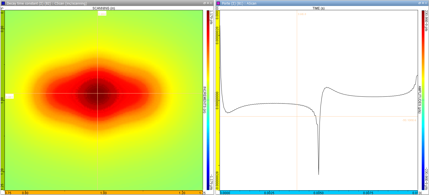Click the 0.0025 tick on time axis
This screenshot has width=429, height=195.
click(269, 193)
